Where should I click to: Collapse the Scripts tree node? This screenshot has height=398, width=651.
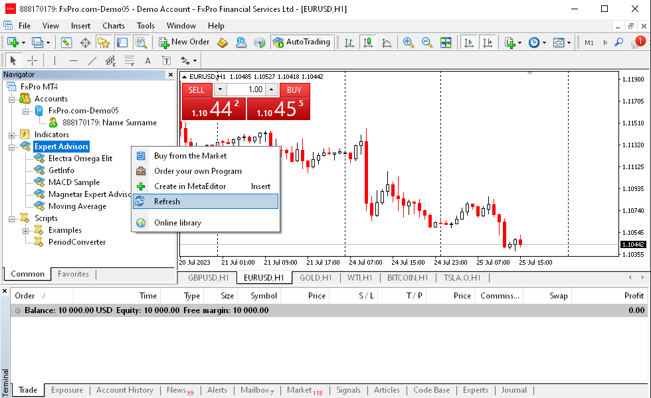(12, 219)
